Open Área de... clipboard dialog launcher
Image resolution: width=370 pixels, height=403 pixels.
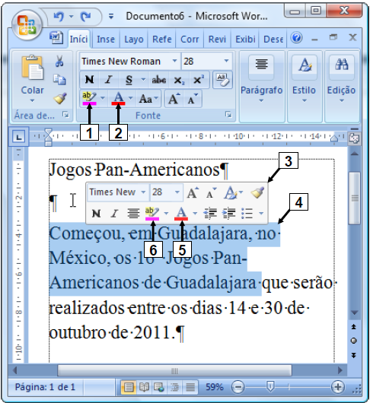tap(66, 115)
